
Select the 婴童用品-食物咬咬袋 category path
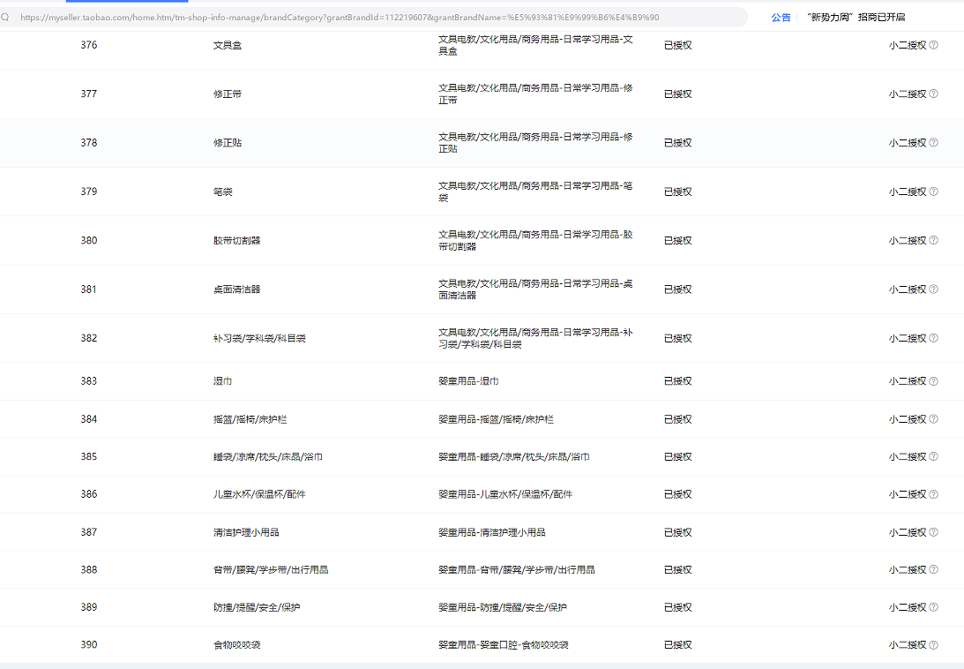[503, 645]
